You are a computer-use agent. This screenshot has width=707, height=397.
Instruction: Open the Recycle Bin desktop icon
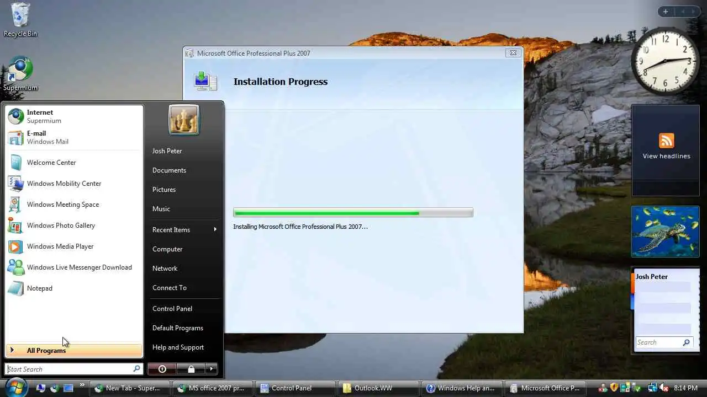(20, 20)
